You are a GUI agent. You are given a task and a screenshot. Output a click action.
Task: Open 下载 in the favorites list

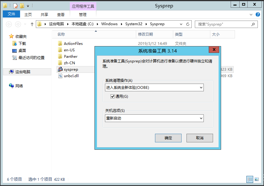22,44
